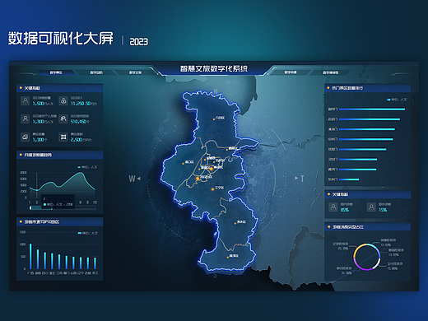Toggle the legend in the ranking panel
Viewport: 428px width, 321px height.
[397, 100]
